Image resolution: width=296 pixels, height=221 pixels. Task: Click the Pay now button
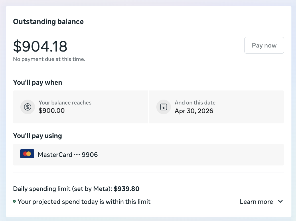[x=264, y=45]
